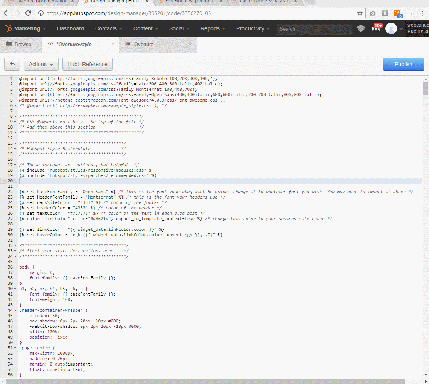Click the horizontal scrollbar at the editor bottom
This screenshot has height=384, width=429.
click(x=205, y=382)
